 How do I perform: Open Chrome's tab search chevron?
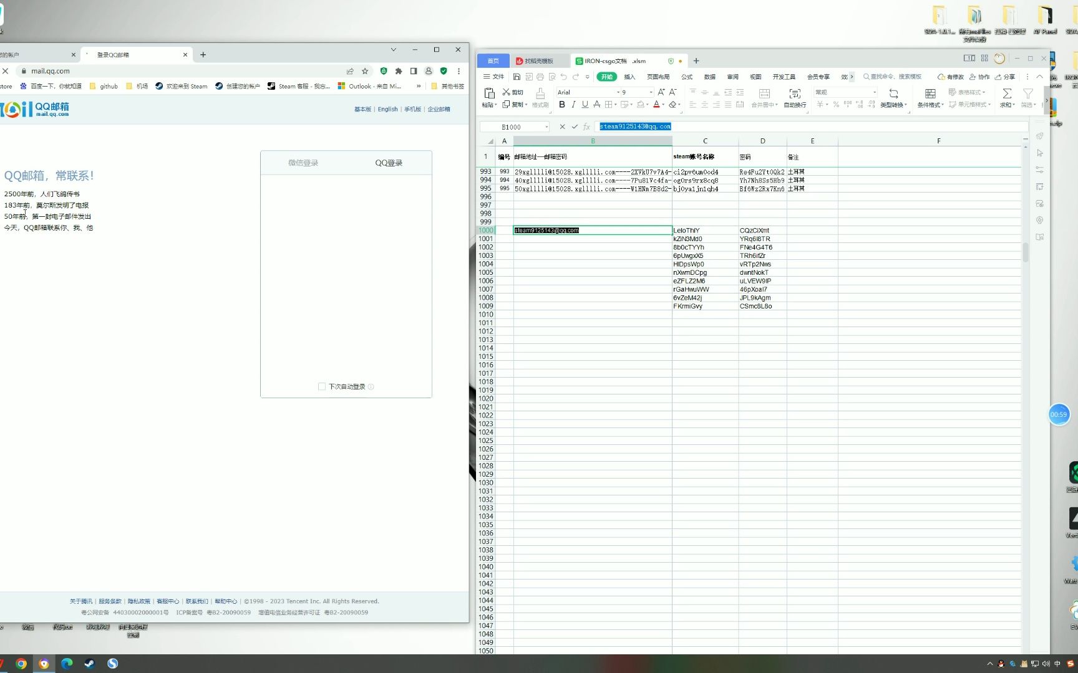[x=394, y=49]
